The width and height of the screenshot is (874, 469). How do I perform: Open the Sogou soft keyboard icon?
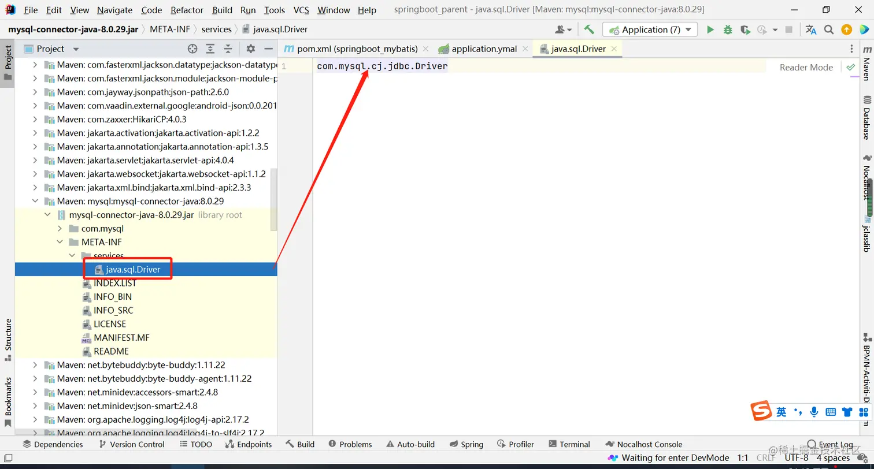[831, 412]
